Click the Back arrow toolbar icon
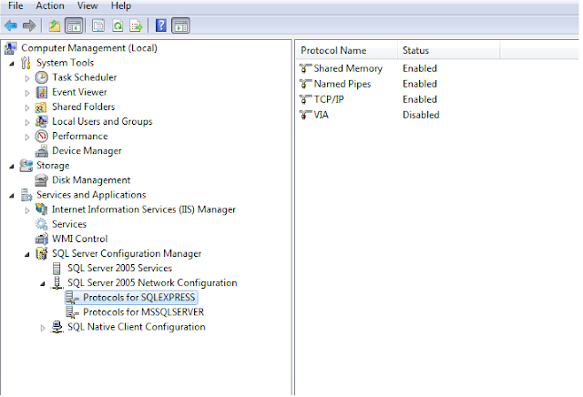This screenshot has height=397, width=583. tap(10, 25)
